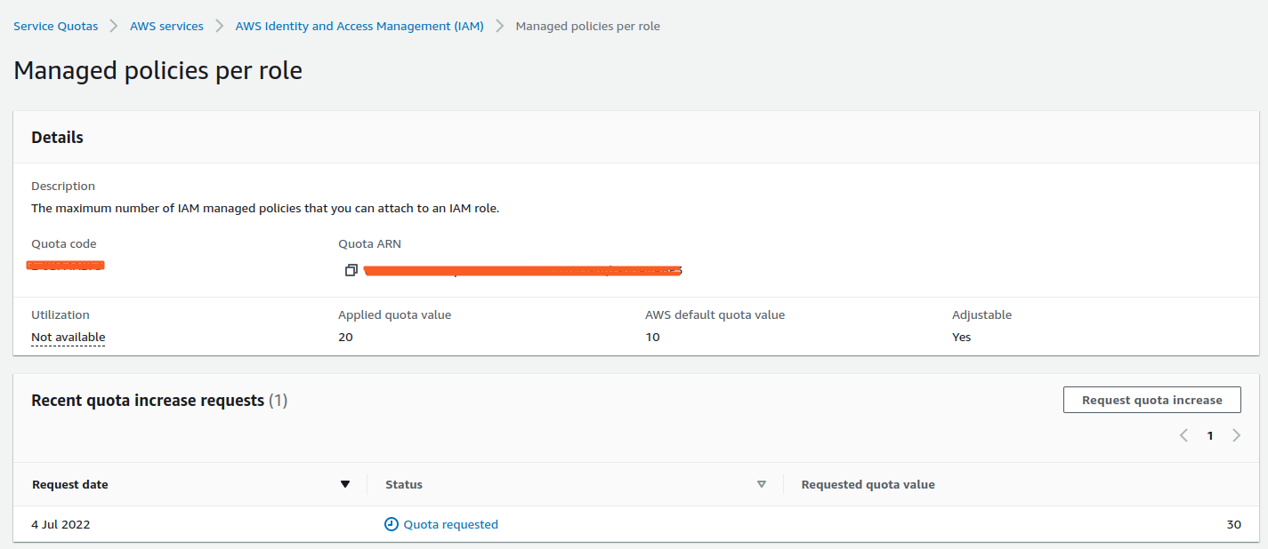Click the Description label
1268x549 pixels.
click(63, 186)
